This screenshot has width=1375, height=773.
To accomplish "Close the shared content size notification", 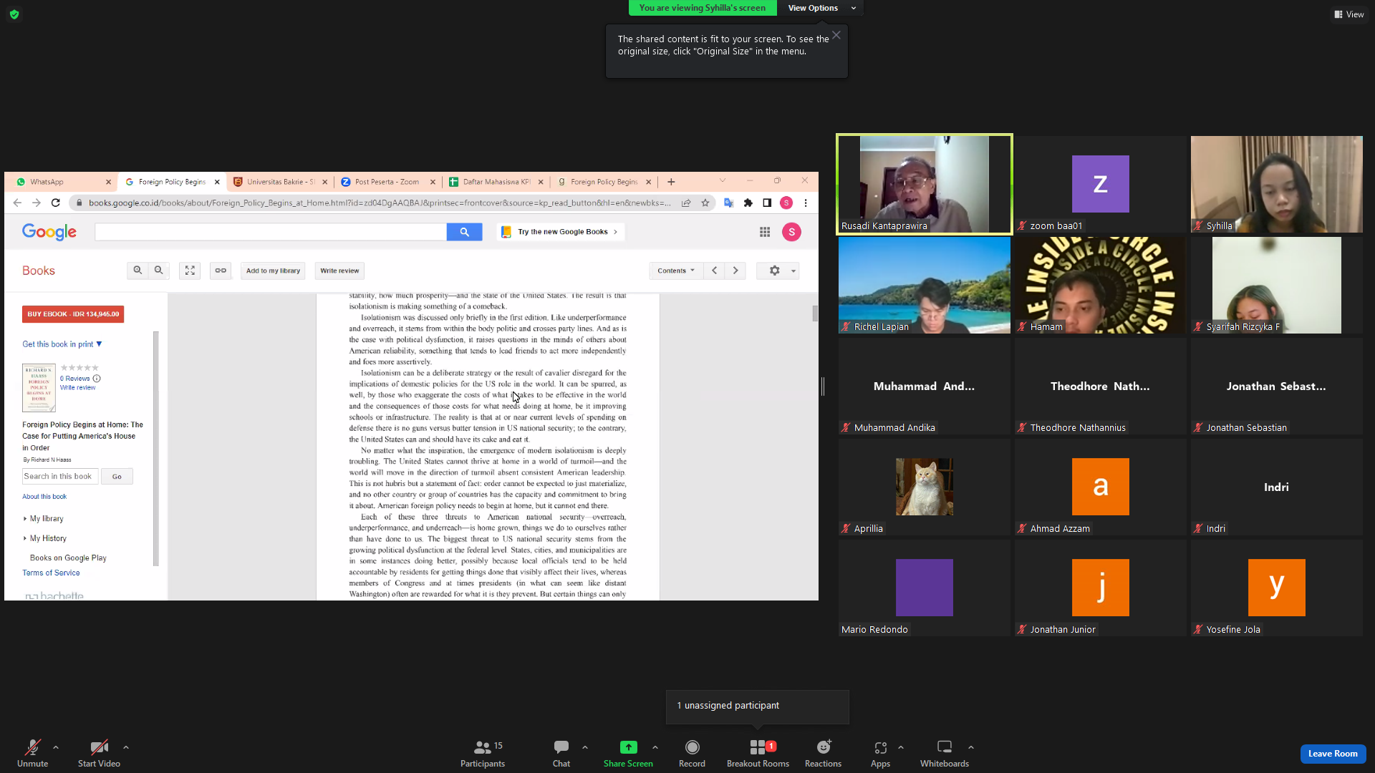I will point(836,35).
